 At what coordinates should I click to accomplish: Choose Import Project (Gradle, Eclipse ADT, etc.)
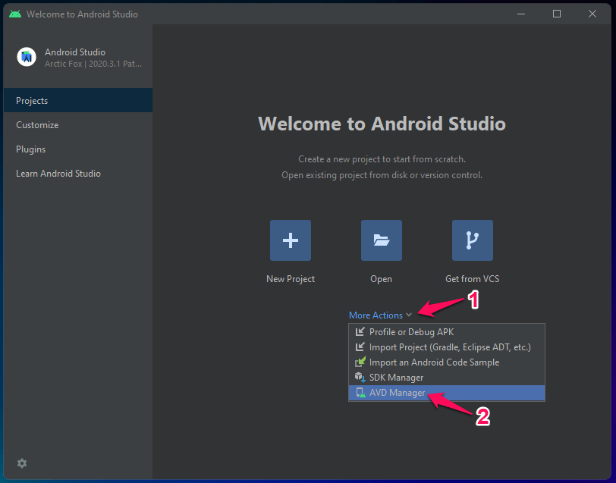pyautogui.click(x=447, y=347)
